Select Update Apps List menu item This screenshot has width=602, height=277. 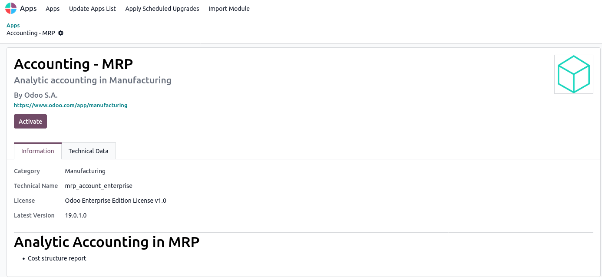tap(93, 9)
